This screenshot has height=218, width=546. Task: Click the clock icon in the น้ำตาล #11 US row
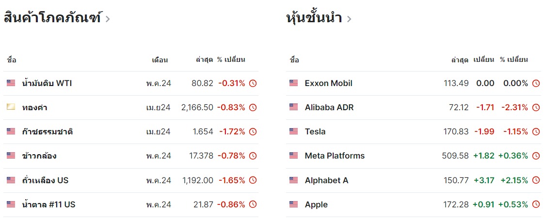coord(253,204)
